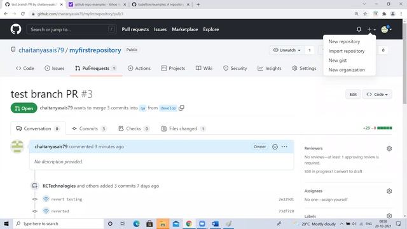This screenshot has height=229, width=407.
Task: Open commit hash 2e229d1
Action: pos(286,199)
